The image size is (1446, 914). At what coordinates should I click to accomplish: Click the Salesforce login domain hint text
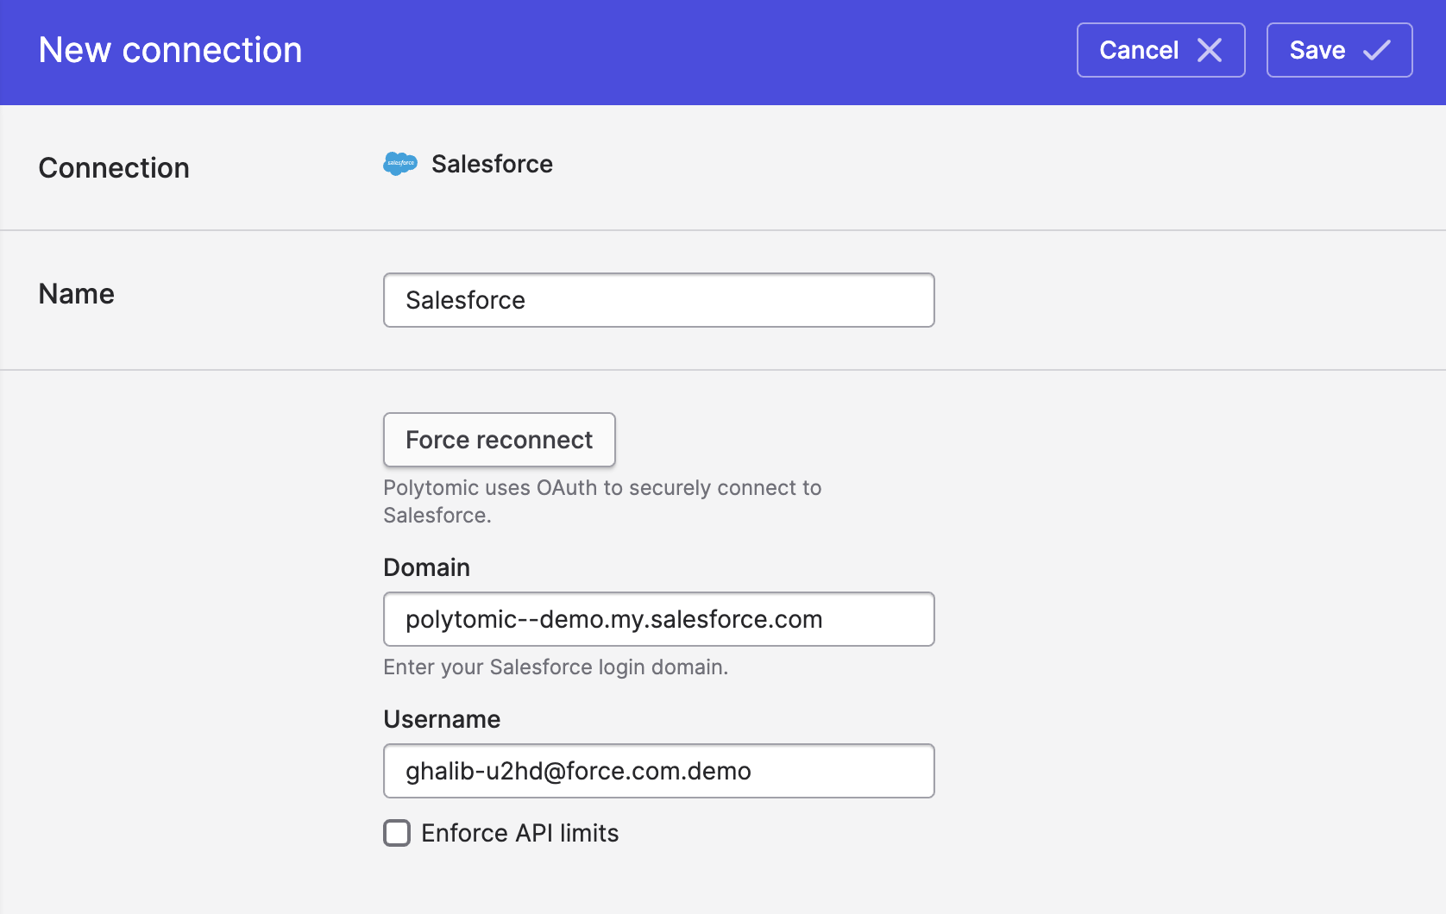click(x=556, y=667)
